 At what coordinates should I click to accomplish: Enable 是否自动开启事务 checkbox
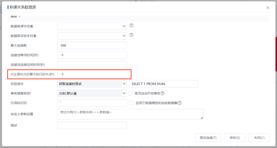pyautogui.click(x=130, y=93)
